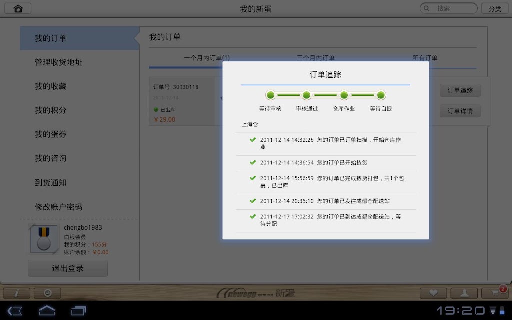Viewport: 512px width, 320px height.
Task: Open the shopping cart icon with badge 2
Action: (495, 292)
